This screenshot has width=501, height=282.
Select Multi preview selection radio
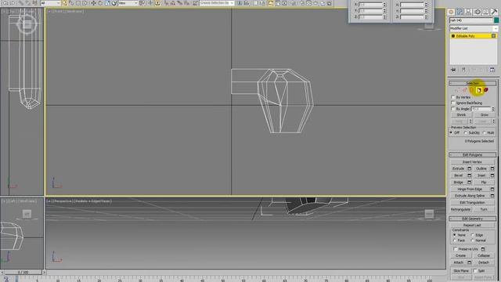485,132
